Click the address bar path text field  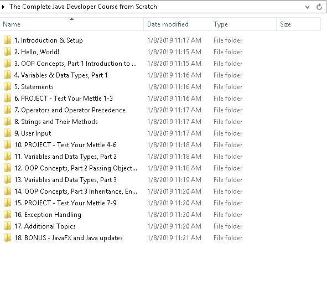pos(152,7)
